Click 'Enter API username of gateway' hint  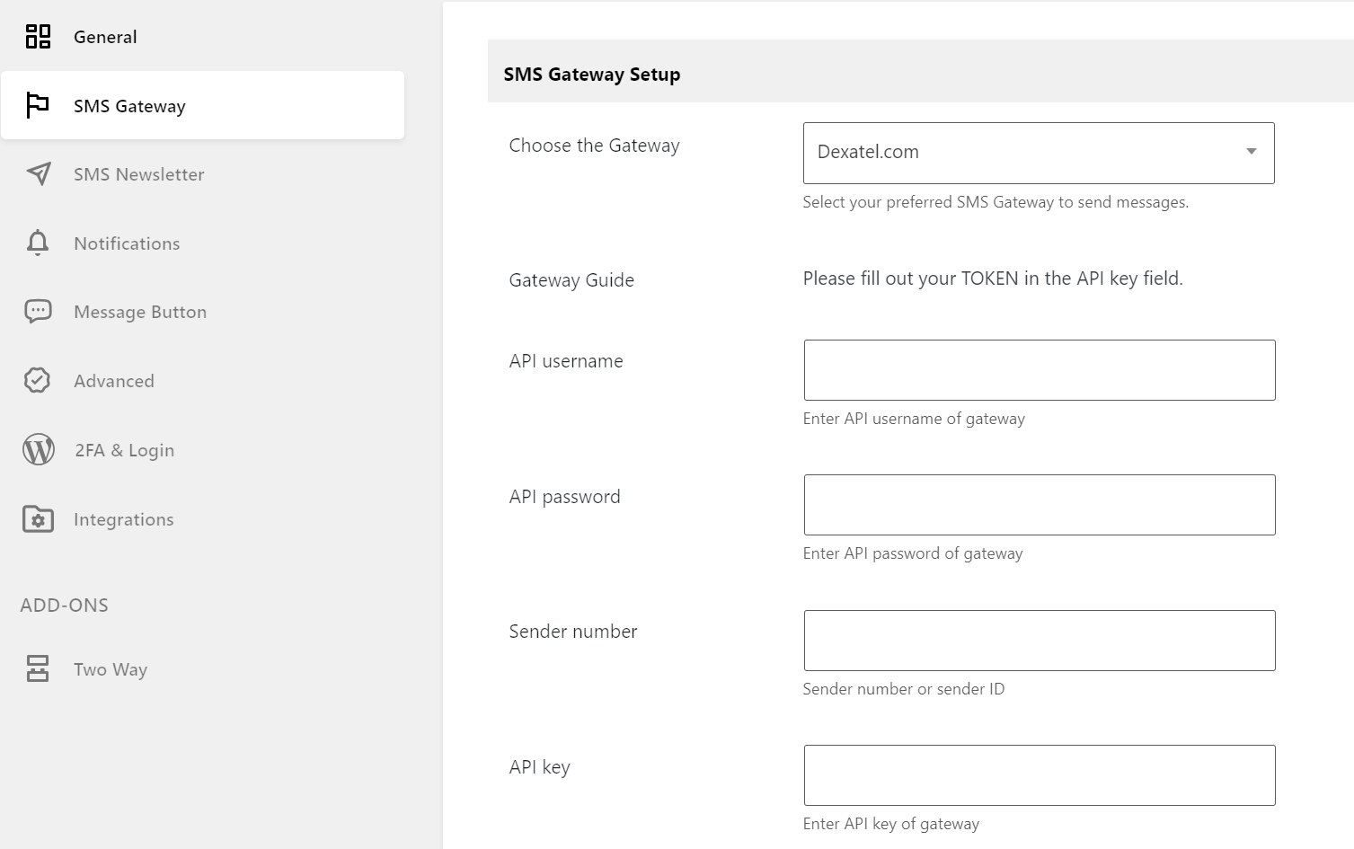tap(914, 419)
